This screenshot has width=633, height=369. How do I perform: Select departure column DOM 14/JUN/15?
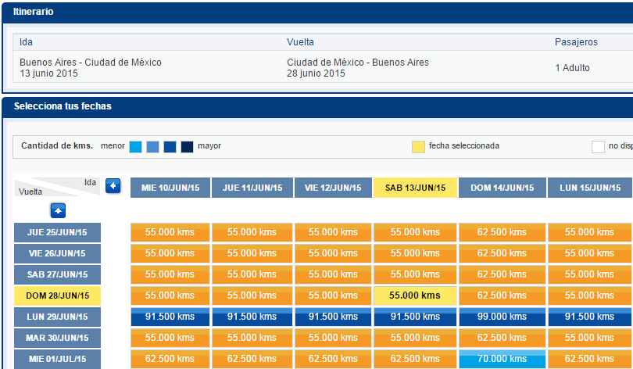pos(502,188)
